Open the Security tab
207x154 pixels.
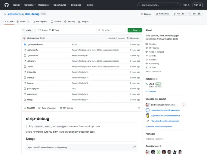[70, 22]
